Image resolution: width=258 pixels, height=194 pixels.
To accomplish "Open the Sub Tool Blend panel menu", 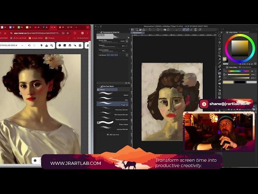I will pos(98,86).
